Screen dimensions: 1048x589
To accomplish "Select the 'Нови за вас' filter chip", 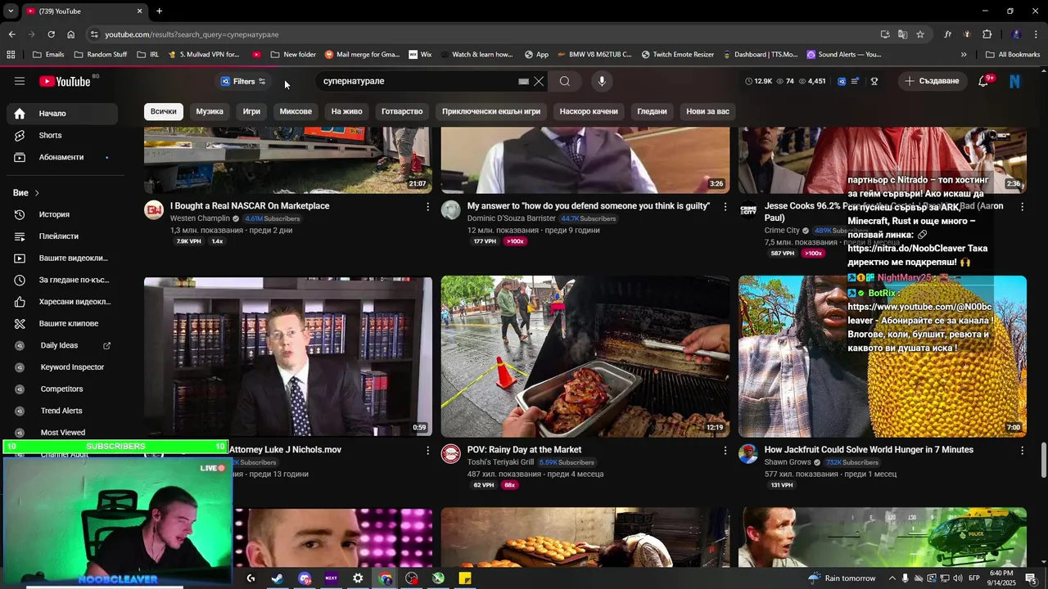I will point(707,111).
